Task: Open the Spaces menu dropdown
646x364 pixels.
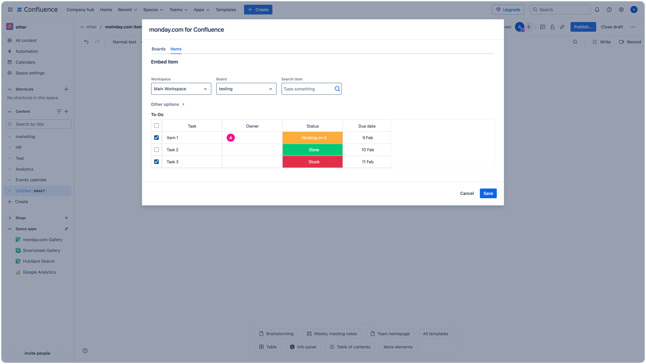Action: (153, 9)
